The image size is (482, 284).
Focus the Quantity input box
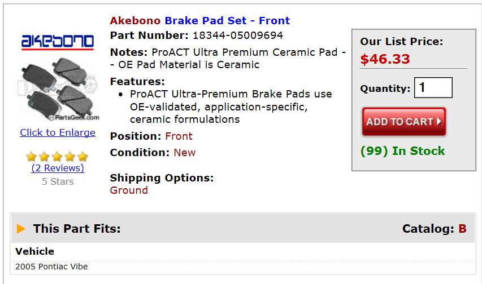[x=433, y=88]
